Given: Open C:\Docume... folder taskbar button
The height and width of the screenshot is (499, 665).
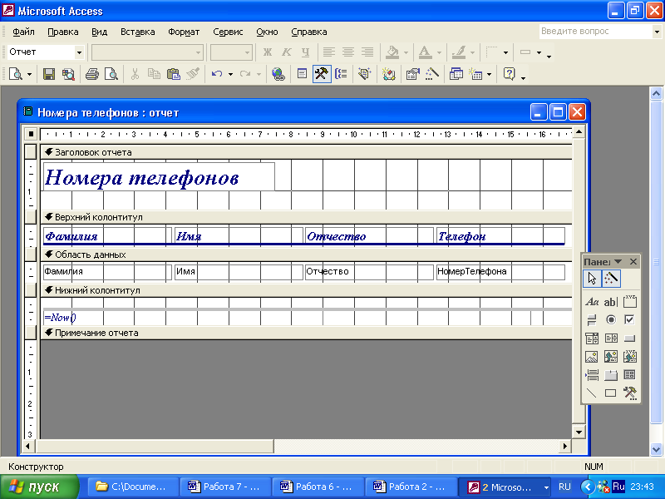Looking at the screenshot, I should [133, 487].
